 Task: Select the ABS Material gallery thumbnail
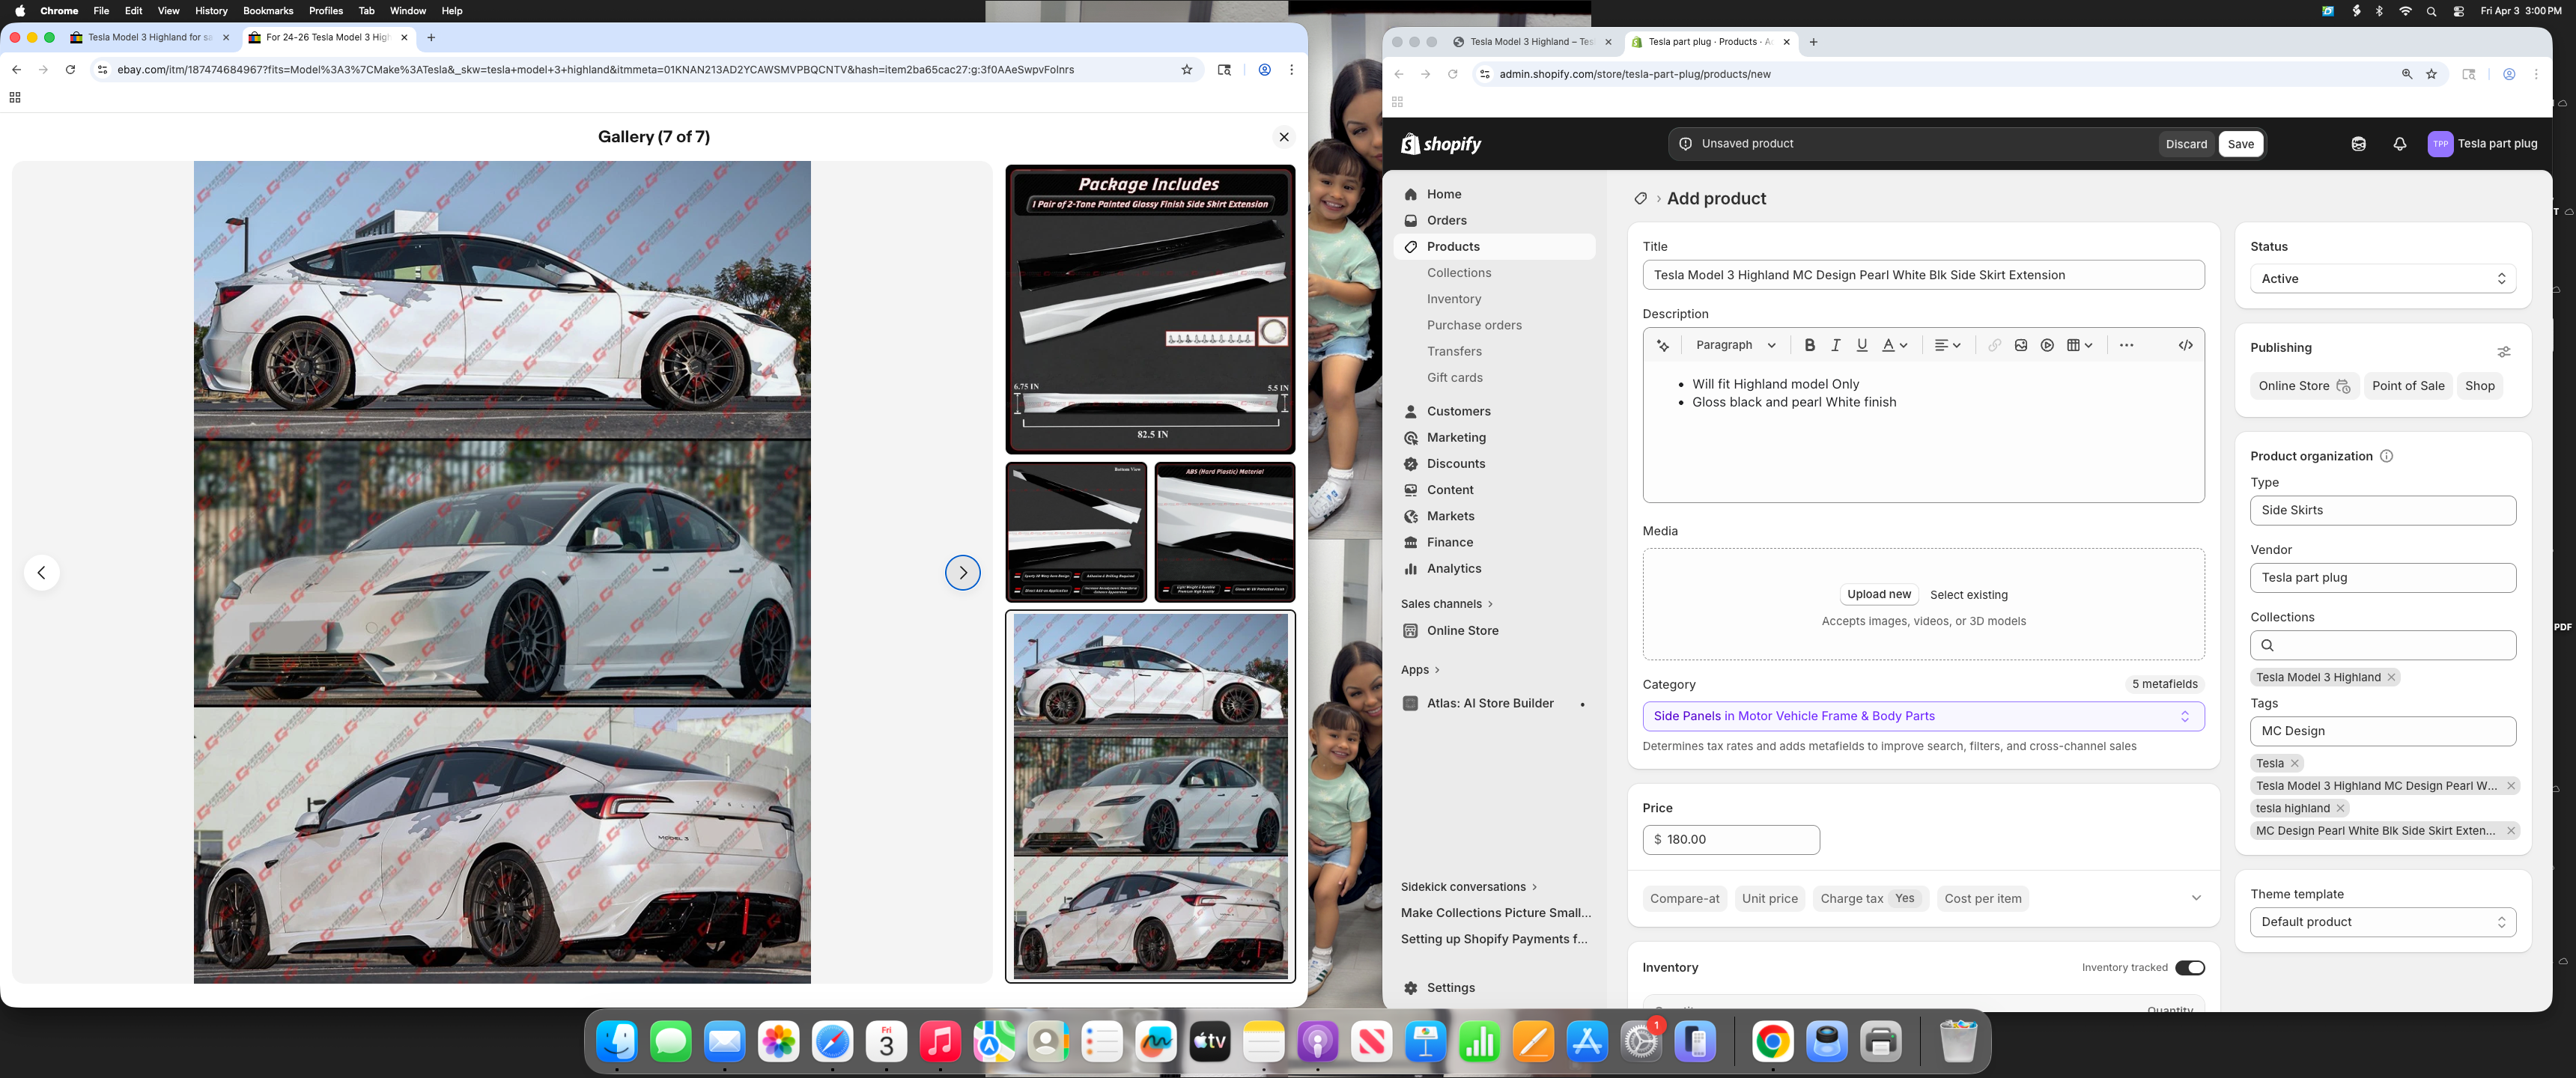(1224, 532)
